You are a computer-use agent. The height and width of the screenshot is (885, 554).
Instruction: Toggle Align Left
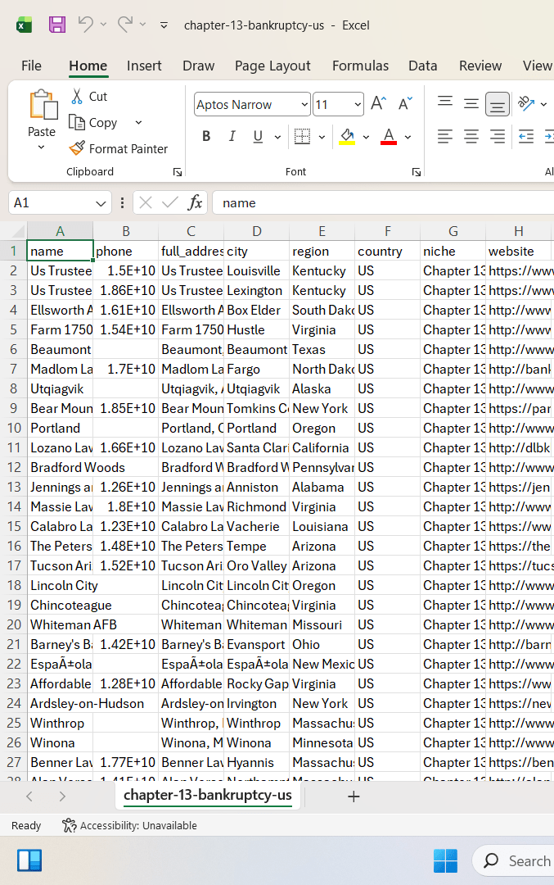[445, 136]
